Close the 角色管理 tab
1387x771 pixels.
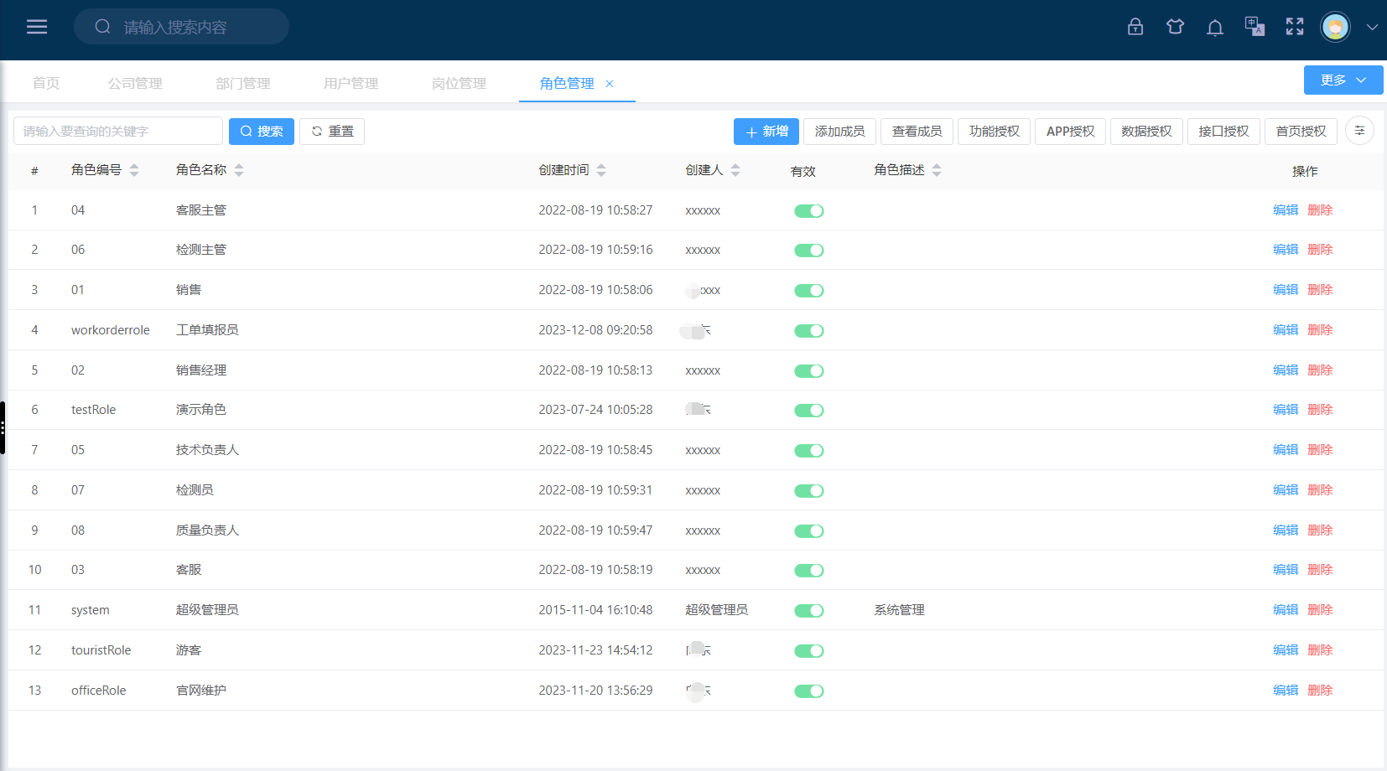point(610,84)
